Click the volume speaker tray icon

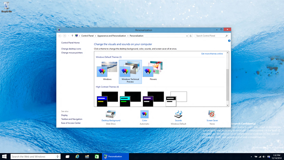(264, 157)
